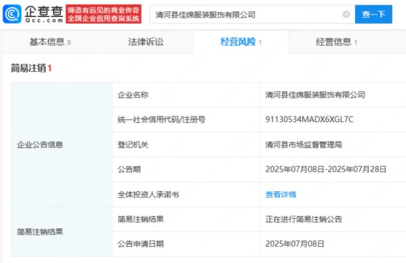406x263 pixels.
Task: Select 清河县市场监督管理局 cell
Action: pyautogui.click(x=303, y=144)
